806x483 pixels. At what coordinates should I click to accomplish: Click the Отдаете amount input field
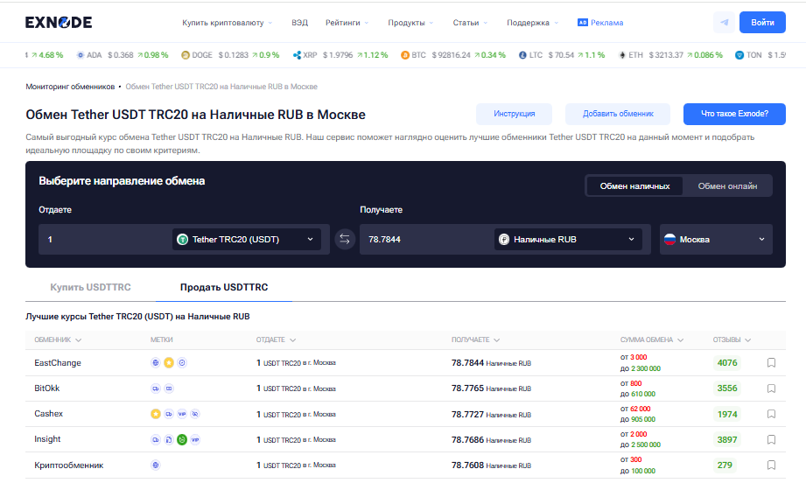(x=105, y=239)
